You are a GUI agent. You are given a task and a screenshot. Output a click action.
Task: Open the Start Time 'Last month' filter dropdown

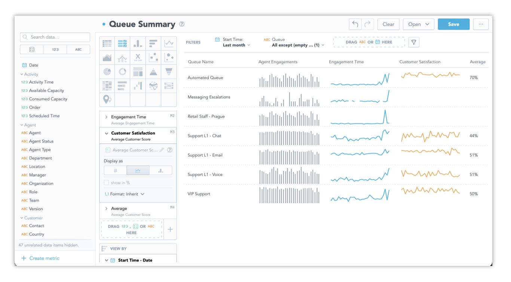point(236,45)
